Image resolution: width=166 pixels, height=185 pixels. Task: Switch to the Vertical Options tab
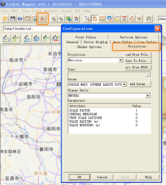click(x=133, y=37)
